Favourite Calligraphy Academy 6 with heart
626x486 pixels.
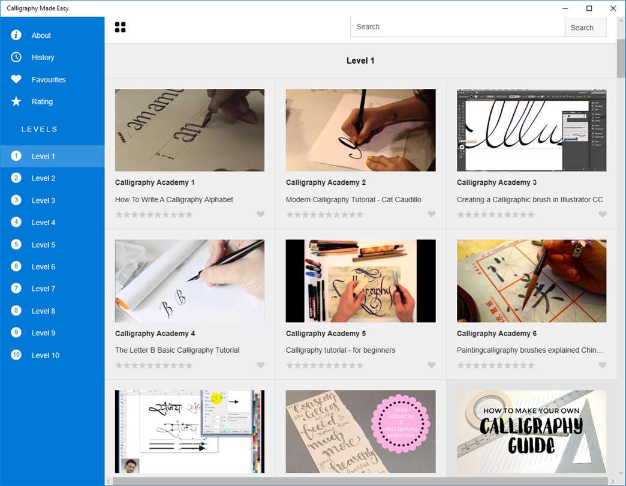pos(603,365)
